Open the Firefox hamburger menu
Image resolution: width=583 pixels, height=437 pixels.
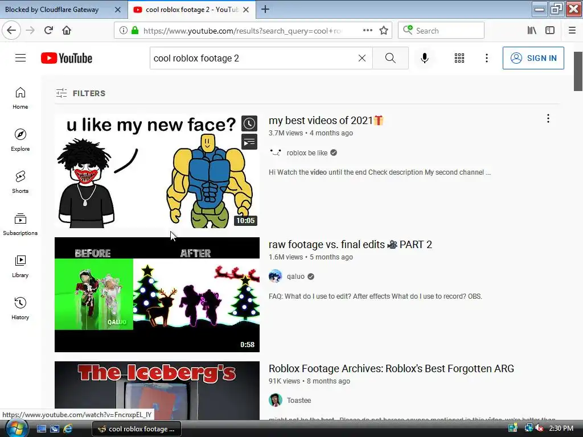click(x=572, y=31)
